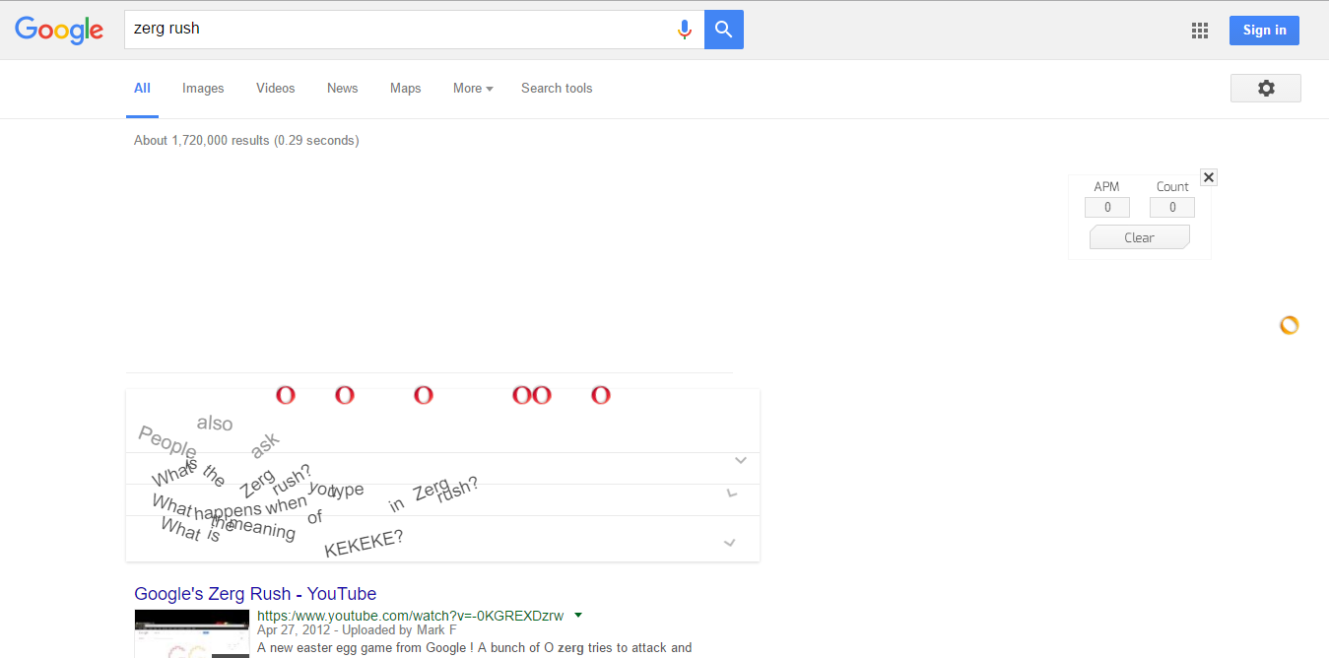The height and width of the screenshot is (658, 1329).
Task: Open the Google apps grid
Action: [x=1200, y=31]
